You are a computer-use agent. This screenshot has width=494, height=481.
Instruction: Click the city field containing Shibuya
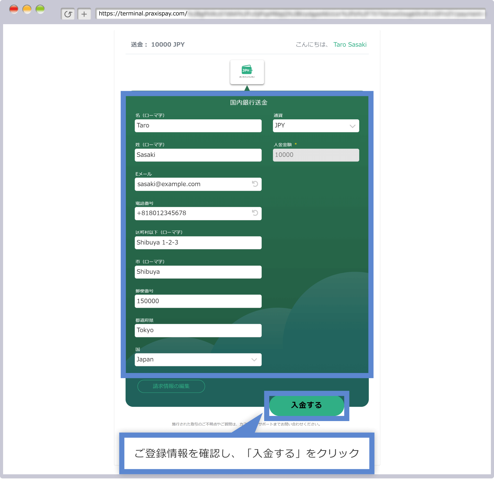(x=198, y=272)
